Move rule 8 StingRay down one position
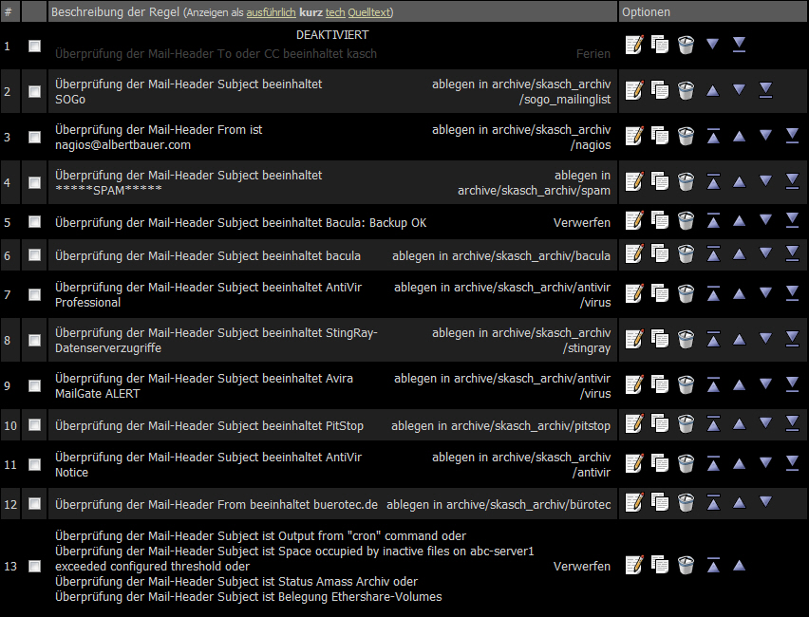809x617 pixels. point(765,339)
